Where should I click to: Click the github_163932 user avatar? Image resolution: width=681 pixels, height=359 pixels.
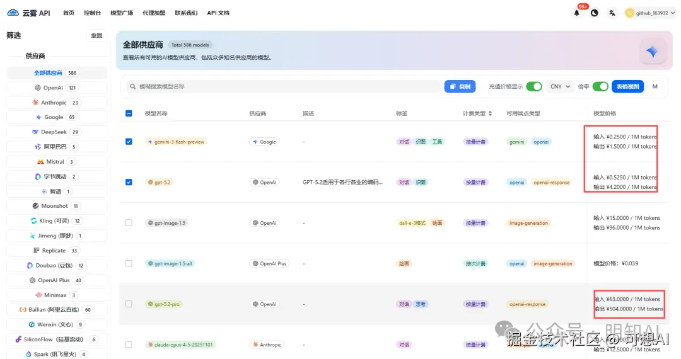click(x=629, y=13)
